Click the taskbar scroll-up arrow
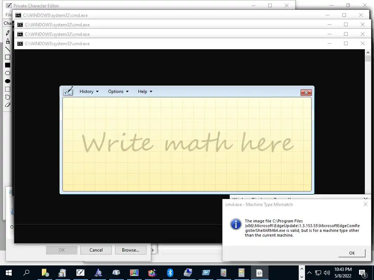This screenshot has width=374, height=280. [x=302, y=269]
